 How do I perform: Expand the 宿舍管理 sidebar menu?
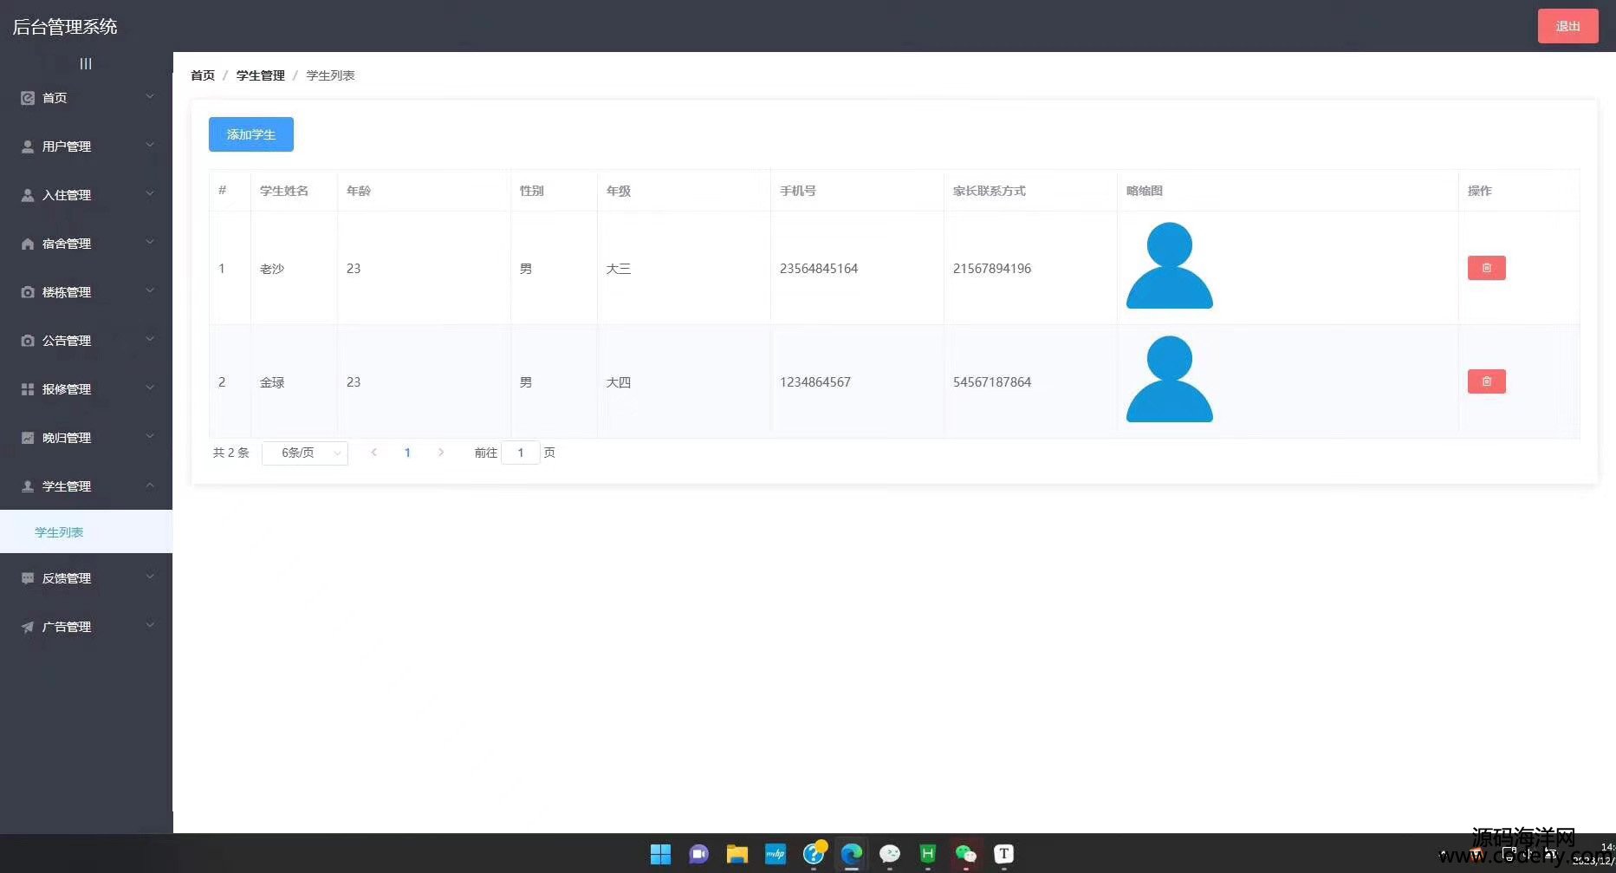[x=86, y=244]
